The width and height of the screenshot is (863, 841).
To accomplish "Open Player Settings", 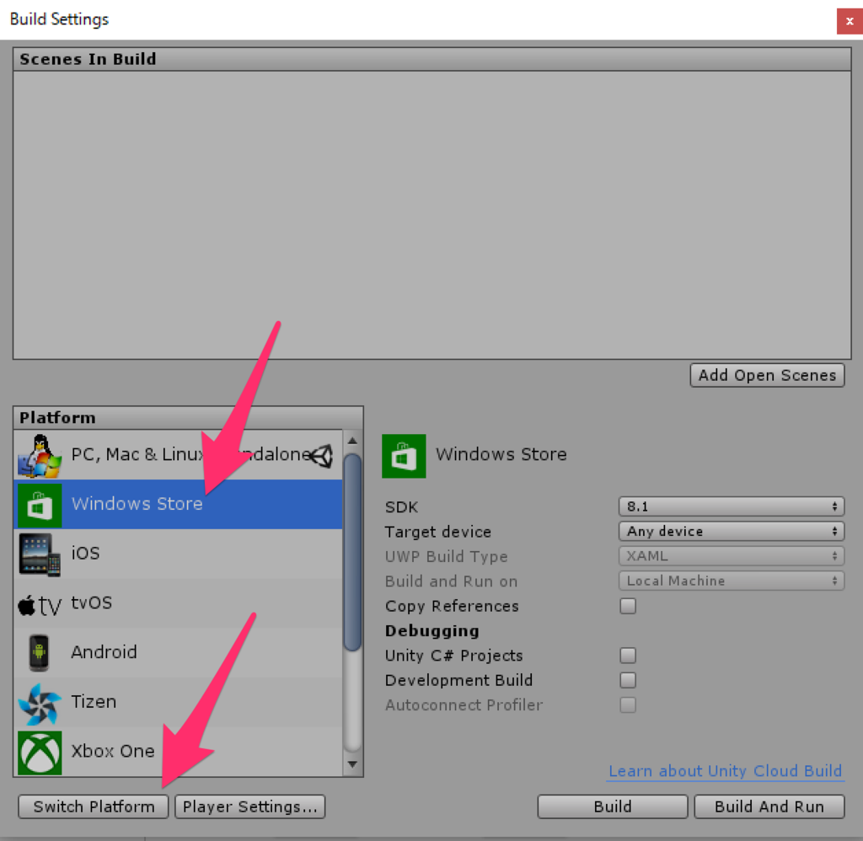I will pyautogui.click(x=249, y=807).
